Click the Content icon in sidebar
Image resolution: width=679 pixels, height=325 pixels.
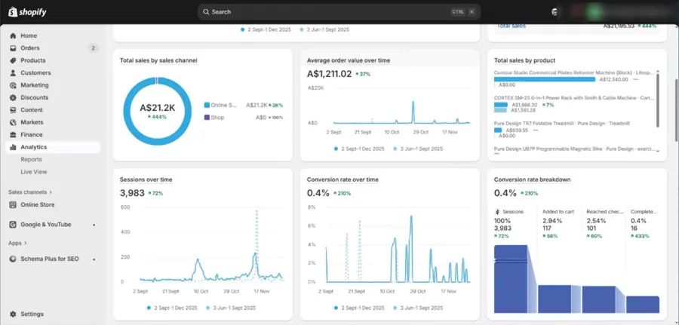[13, 110]
